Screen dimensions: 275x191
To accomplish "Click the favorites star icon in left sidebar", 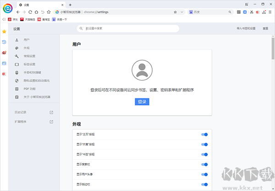I will (x=4, y=32).
